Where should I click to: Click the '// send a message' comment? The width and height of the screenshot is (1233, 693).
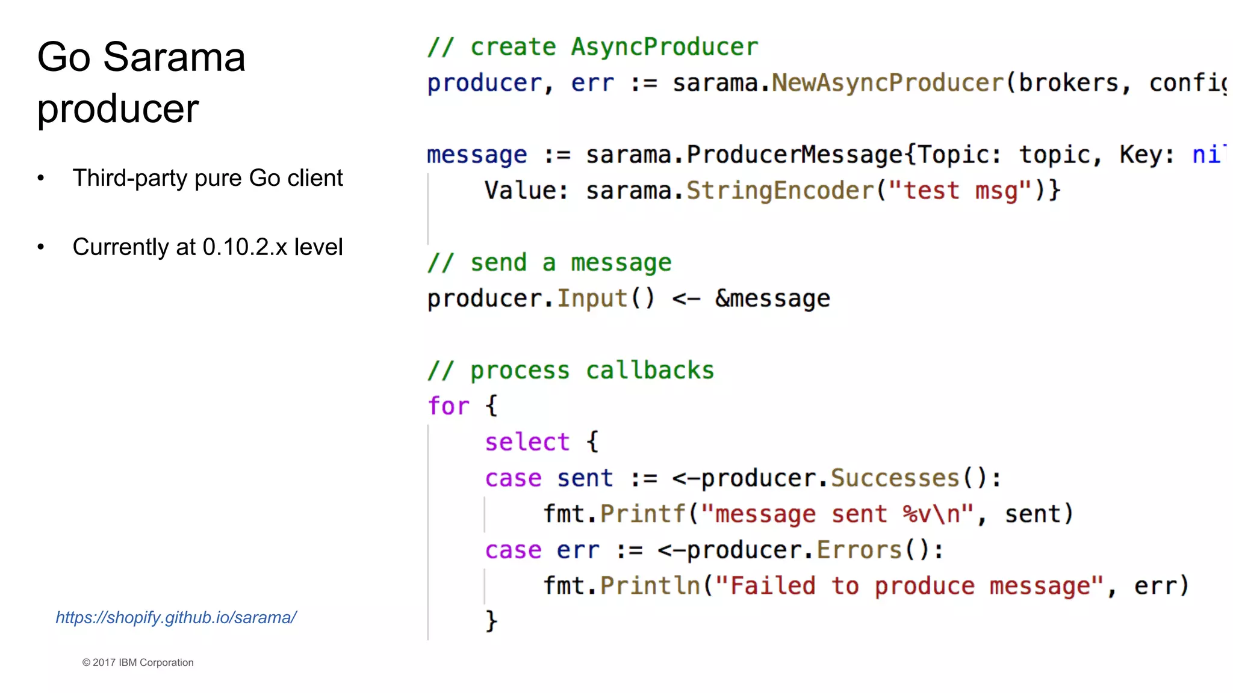[549, 263]
